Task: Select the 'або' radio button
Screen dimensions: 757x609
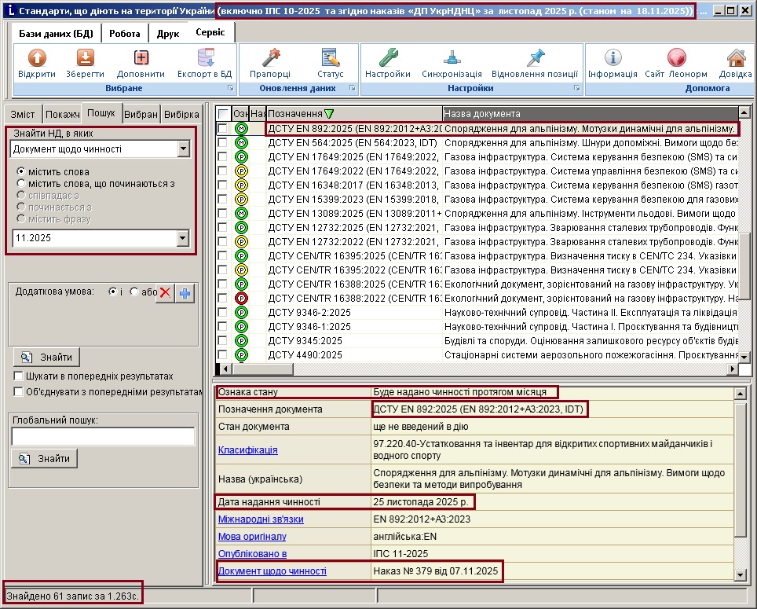Action: click(x=133, y=292)
